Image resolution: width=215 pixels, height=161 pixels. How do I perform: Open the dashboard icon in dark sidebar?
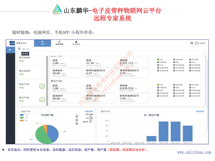tap(10, 50)
